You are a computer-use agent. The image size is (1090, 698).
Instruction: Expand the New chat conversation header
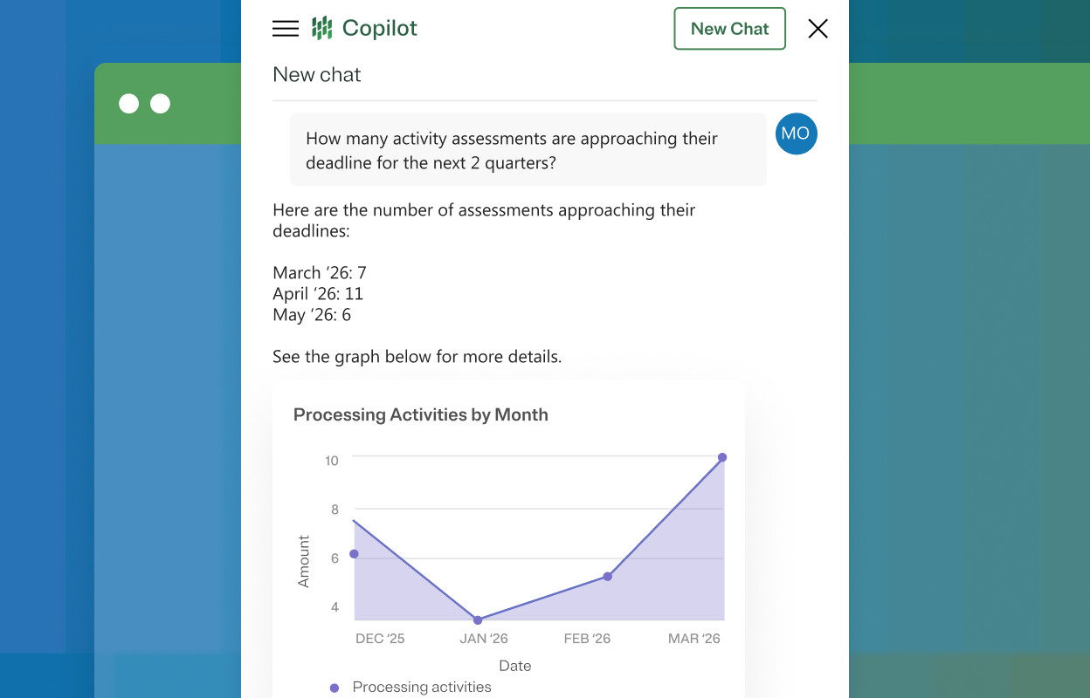(317, 74)
